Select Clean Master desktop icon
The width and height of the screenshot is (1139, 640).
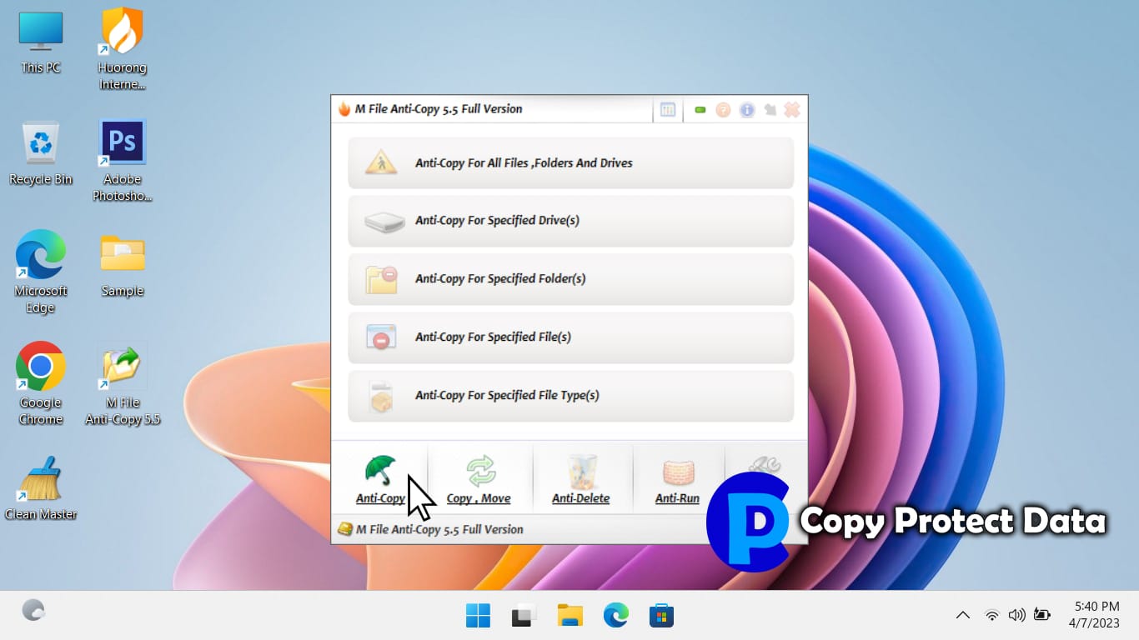tap(41, 488)
